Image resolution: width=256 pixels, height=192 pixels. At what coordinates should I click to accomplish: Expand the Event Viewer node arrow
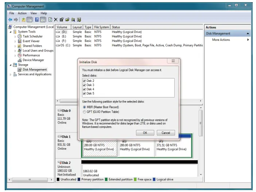[15, 41]
